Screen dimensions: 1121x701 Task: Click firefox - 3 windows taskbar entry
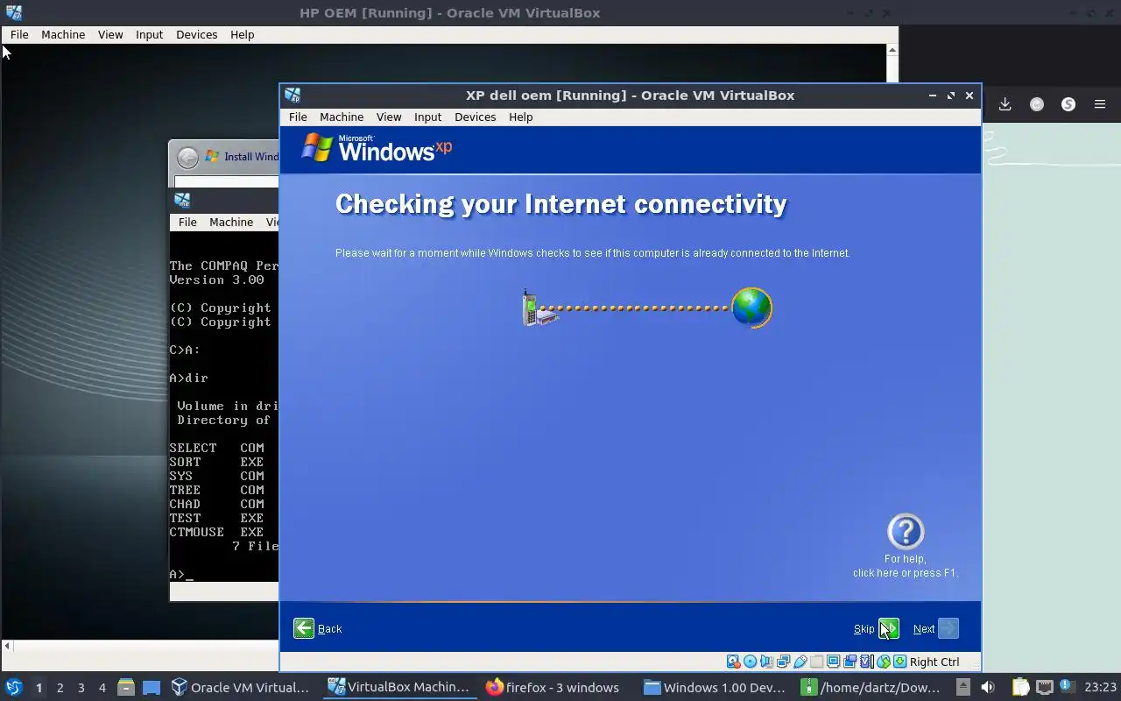pyautogui.click(x=553, y=687)
